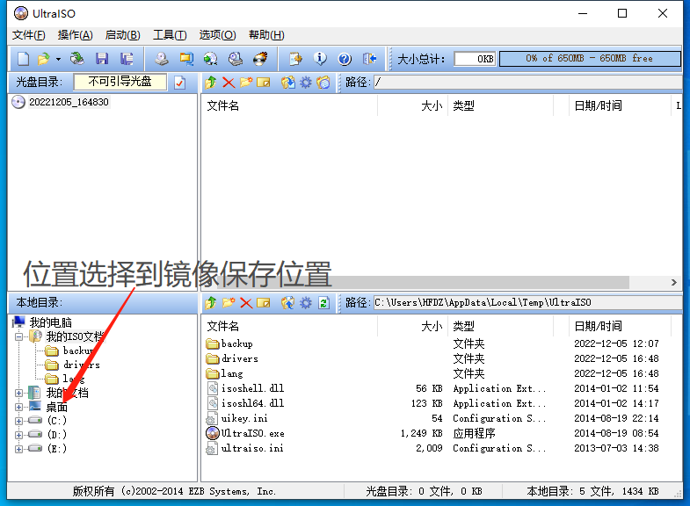The height and width of the screenshot is (506, 690).
Task: Mount the image to a virtual drive
Action: tap(236, 59)
